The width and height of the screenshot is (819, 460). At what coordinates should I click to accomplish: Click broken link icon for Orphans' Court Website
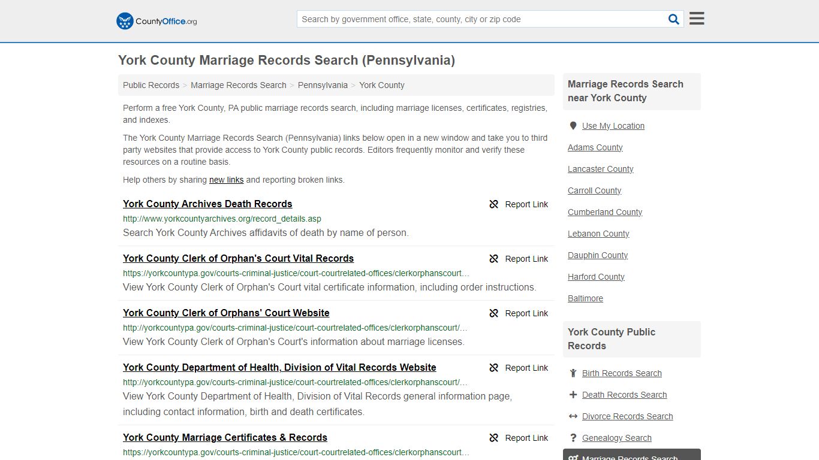494,313
